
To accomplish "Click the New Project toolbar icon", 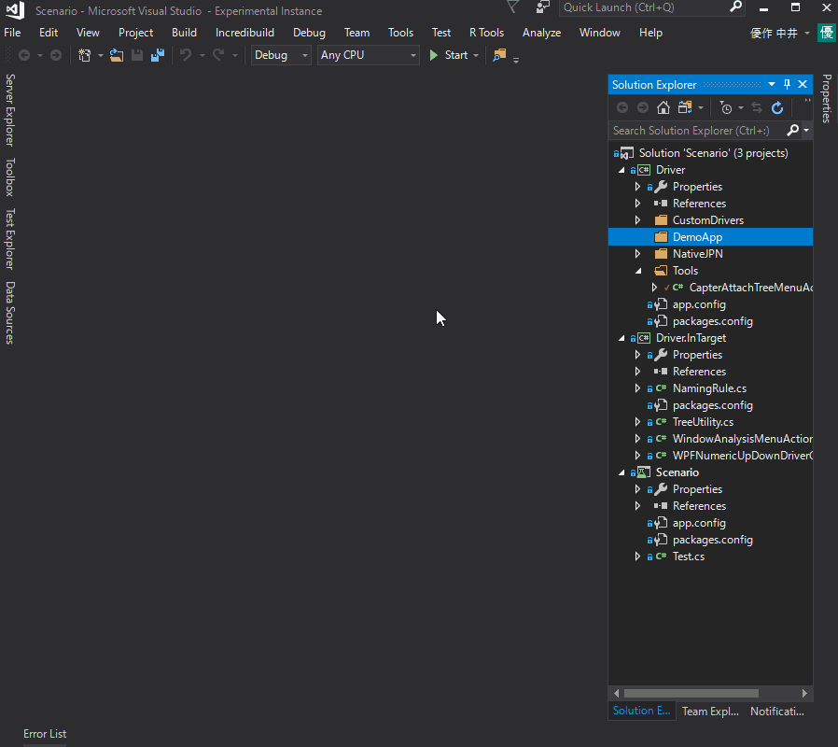I will click(x=84, y=55).
